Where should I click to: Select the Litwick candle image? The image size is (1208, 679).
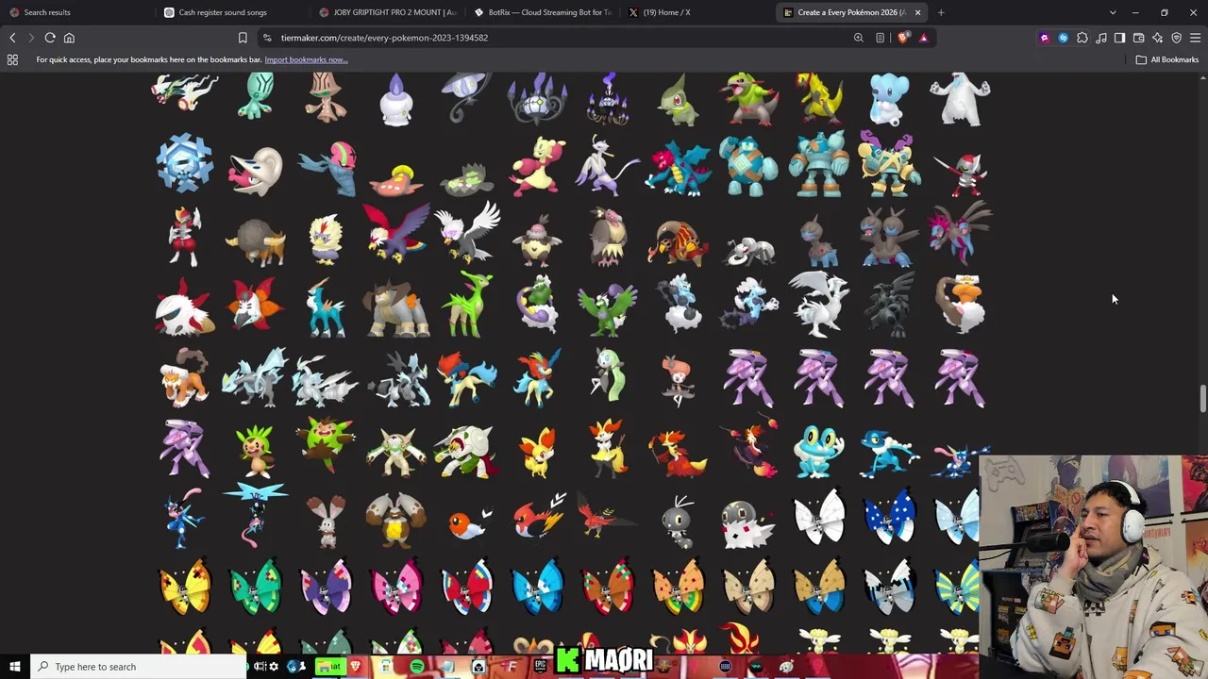tap(396, 98)
